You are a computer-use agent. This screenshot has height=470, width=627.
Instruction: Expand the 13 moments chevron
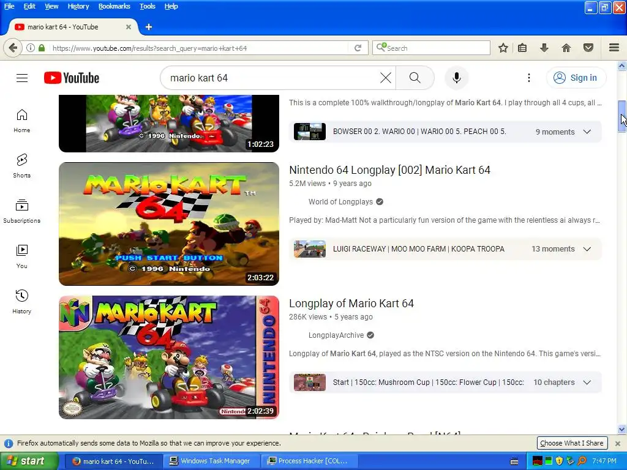(587, 249)
